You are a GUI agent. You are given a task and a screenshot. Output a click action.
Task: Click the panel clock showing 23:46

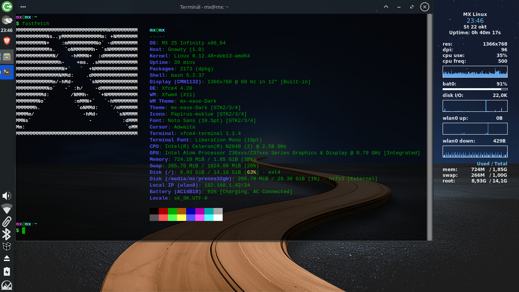(7, 30)
